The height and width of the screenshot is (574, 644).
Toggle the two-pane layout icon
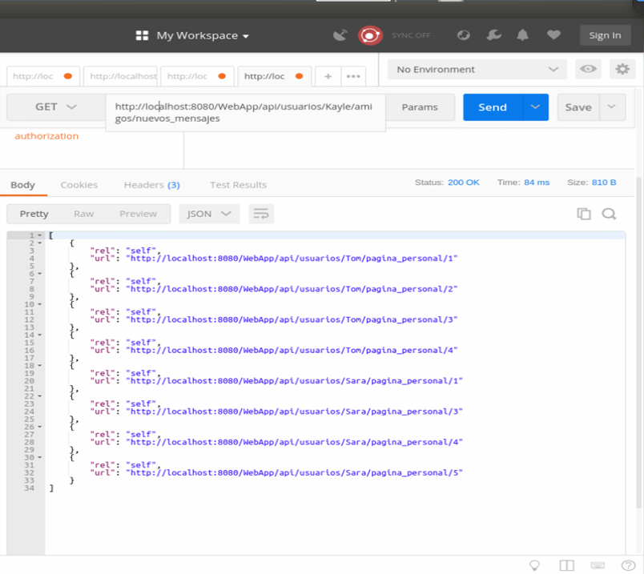[566, 565]
